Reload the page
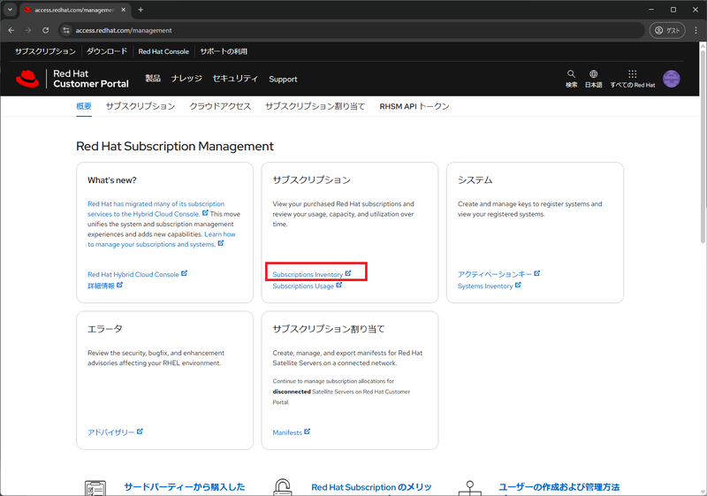 click(x=46, y=30)
